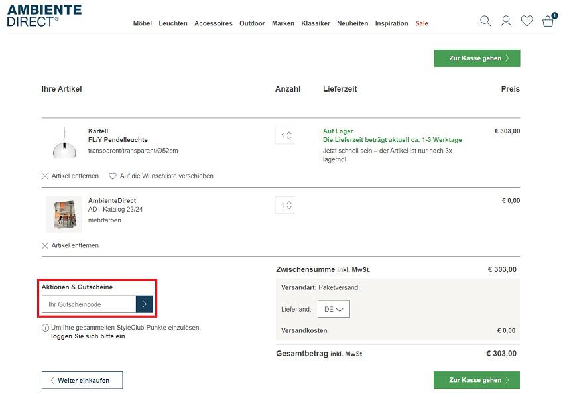Click AD - Katalog 23/24 product name
The width and height of the screenshot is (569, 394).
(115, 210)
